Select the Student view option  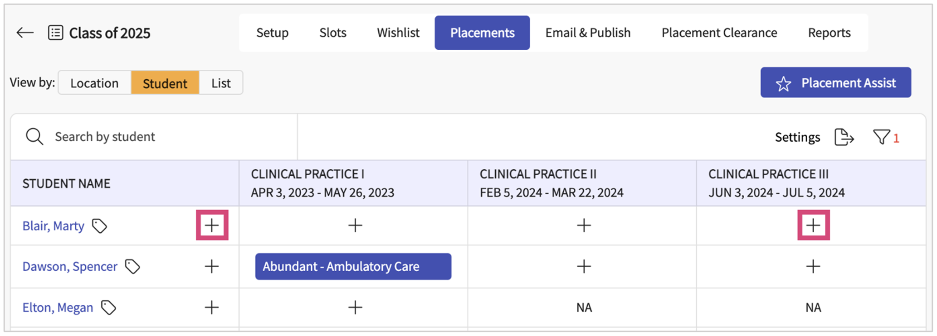click(165, 83)
